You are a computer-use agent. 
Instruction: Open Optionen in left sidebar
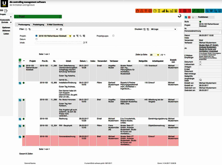click(x=6, y=28)
